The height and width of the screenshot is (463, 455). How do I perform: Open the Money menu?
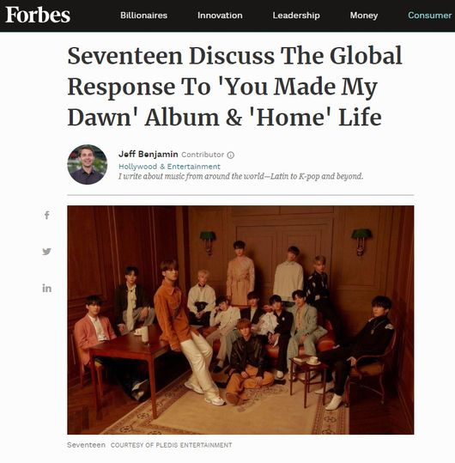364,15
